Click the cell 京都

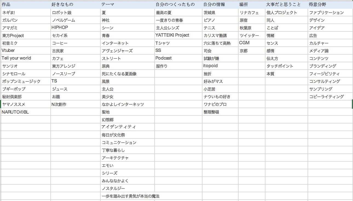click(x=251, y=51)
